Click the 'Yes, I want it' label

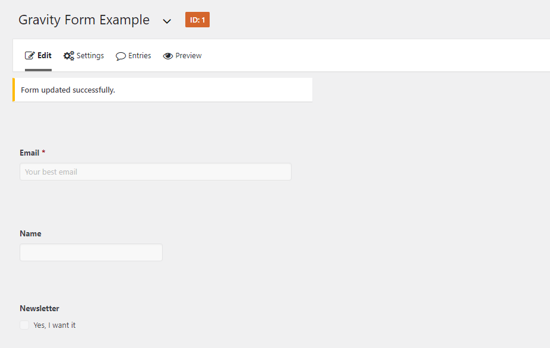55,325
